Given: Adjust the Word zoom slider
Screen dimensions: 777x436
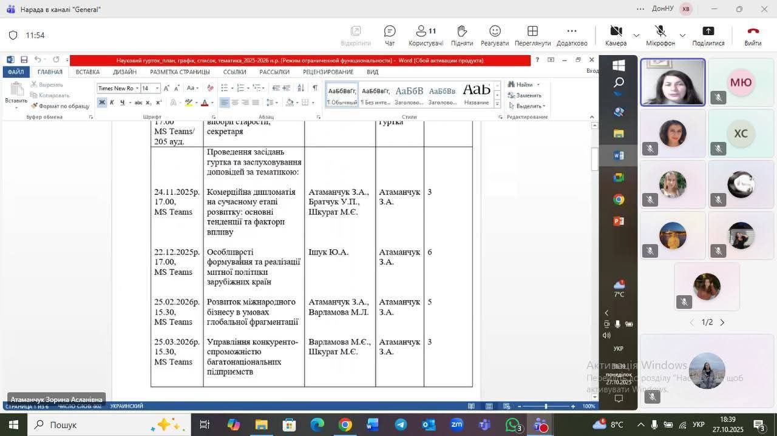Looking at the screenshot, I should coord(546,406).
